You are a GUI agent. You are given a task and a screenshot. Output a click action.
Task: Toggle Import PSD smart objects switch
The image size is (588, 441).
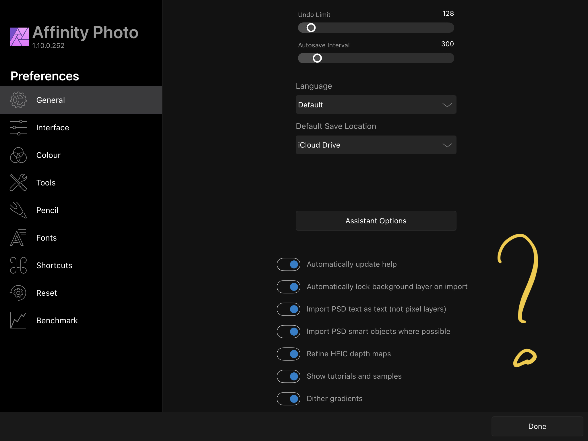(289, 332)
